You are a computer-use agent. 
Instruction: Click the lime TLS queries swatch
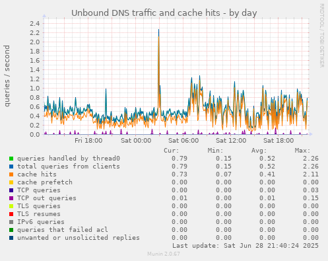click(11, 206)
